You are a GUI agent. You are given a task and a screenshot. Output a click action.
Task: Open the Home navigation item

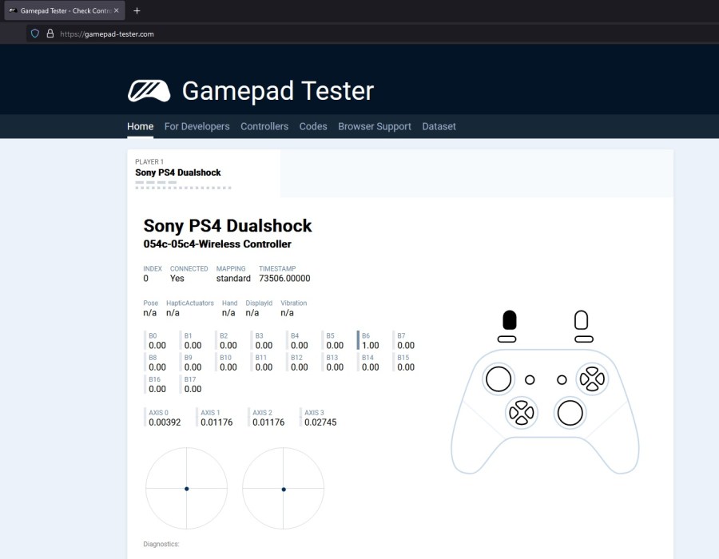pos(140,126)
